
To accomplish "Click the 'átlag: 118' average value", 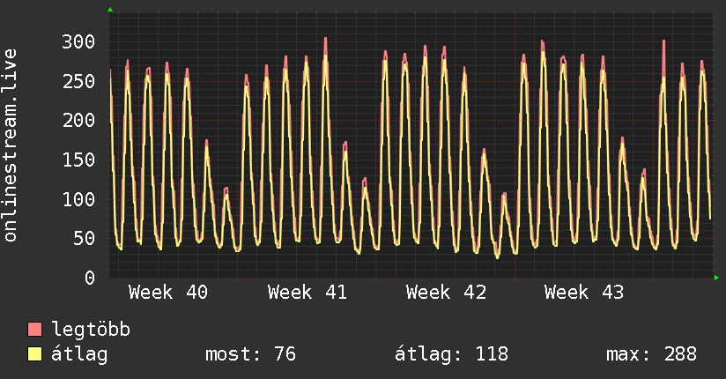I will coord(451,354).
